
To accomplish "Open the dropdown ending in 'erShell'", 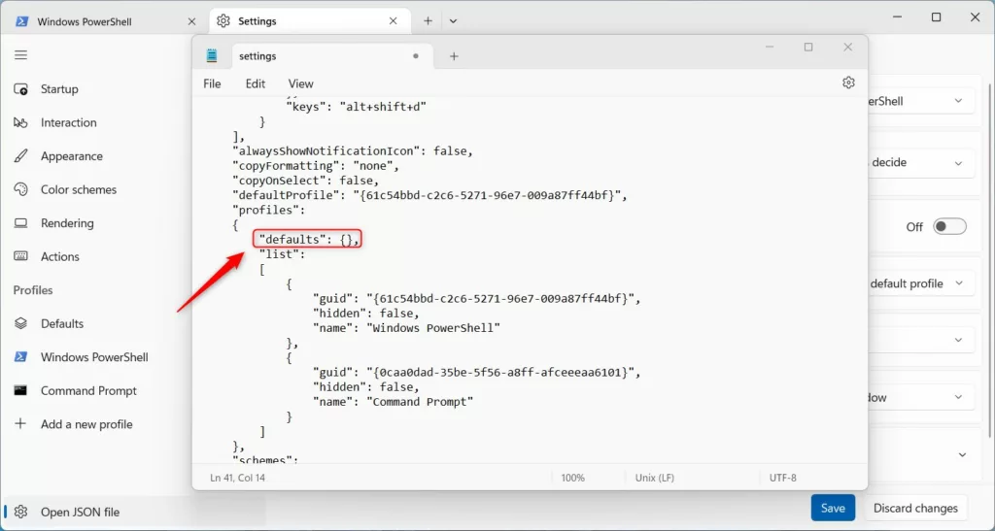I will tap(921, 101).
